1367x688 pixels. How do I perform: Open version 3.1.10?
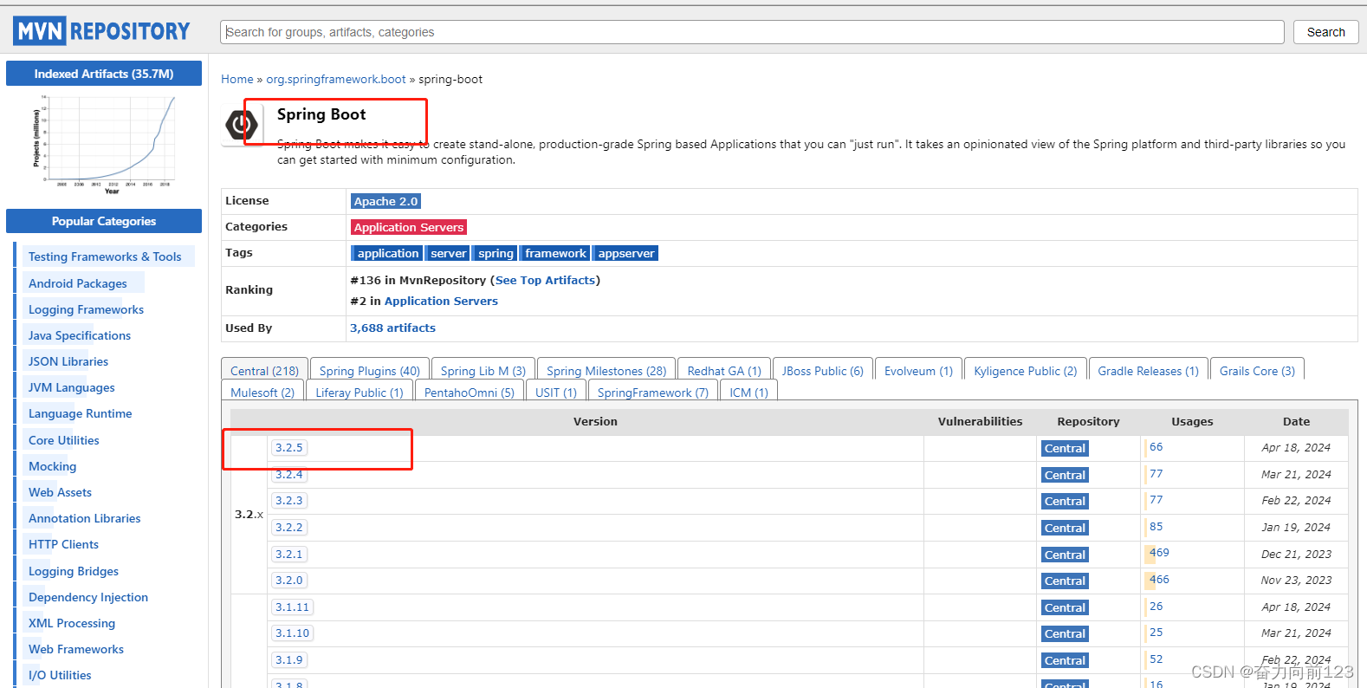(293, 633)
